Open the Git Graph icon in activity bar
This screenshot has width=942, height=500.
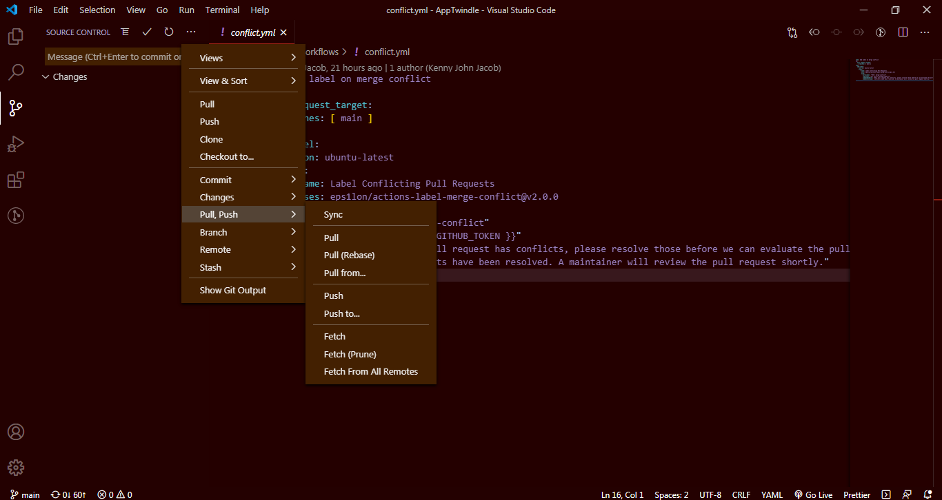click(x=15, y=216)
